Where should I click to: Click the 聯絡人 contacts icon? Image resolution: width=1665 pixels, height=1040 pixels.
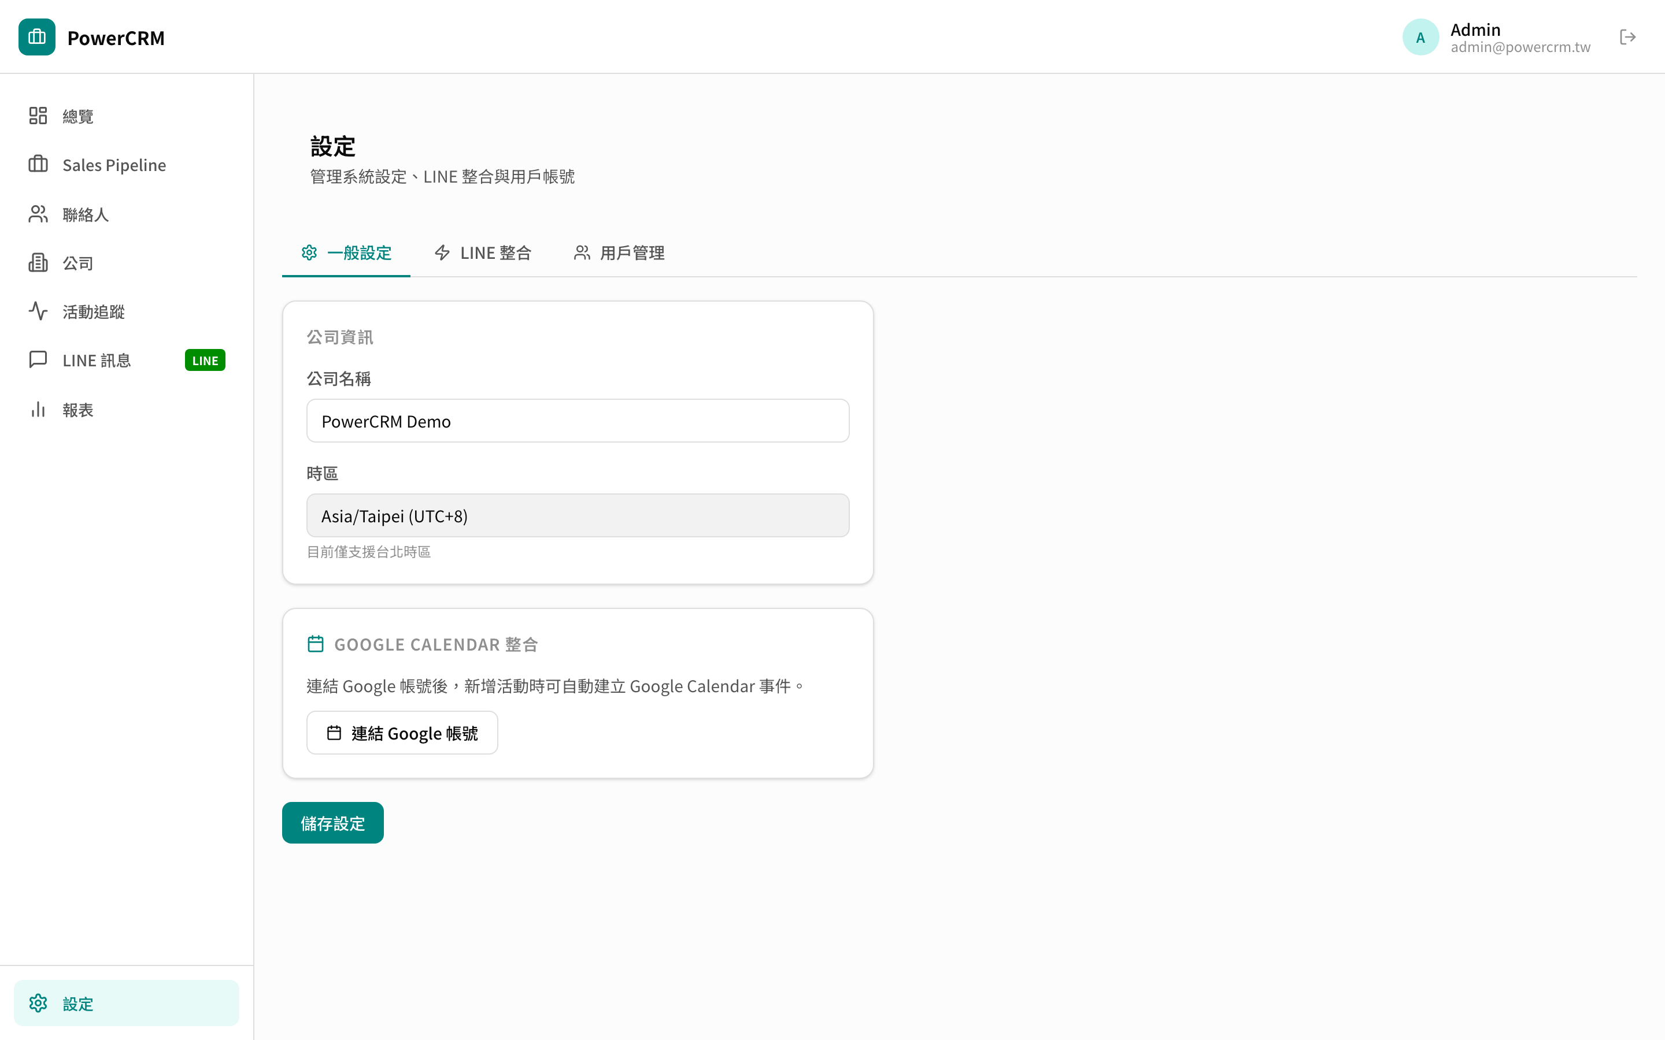(38, 213)
